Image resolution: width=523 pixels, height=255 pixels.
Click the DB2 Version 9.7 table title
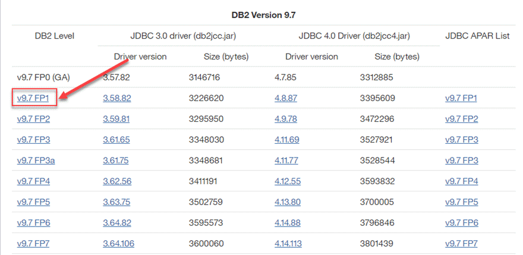coord(263,15)
